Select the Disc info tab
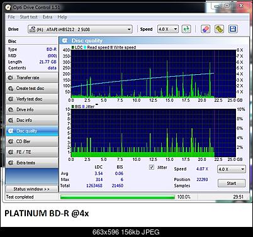The width and height of the screenshot is (253, 237). coord(32,120)
